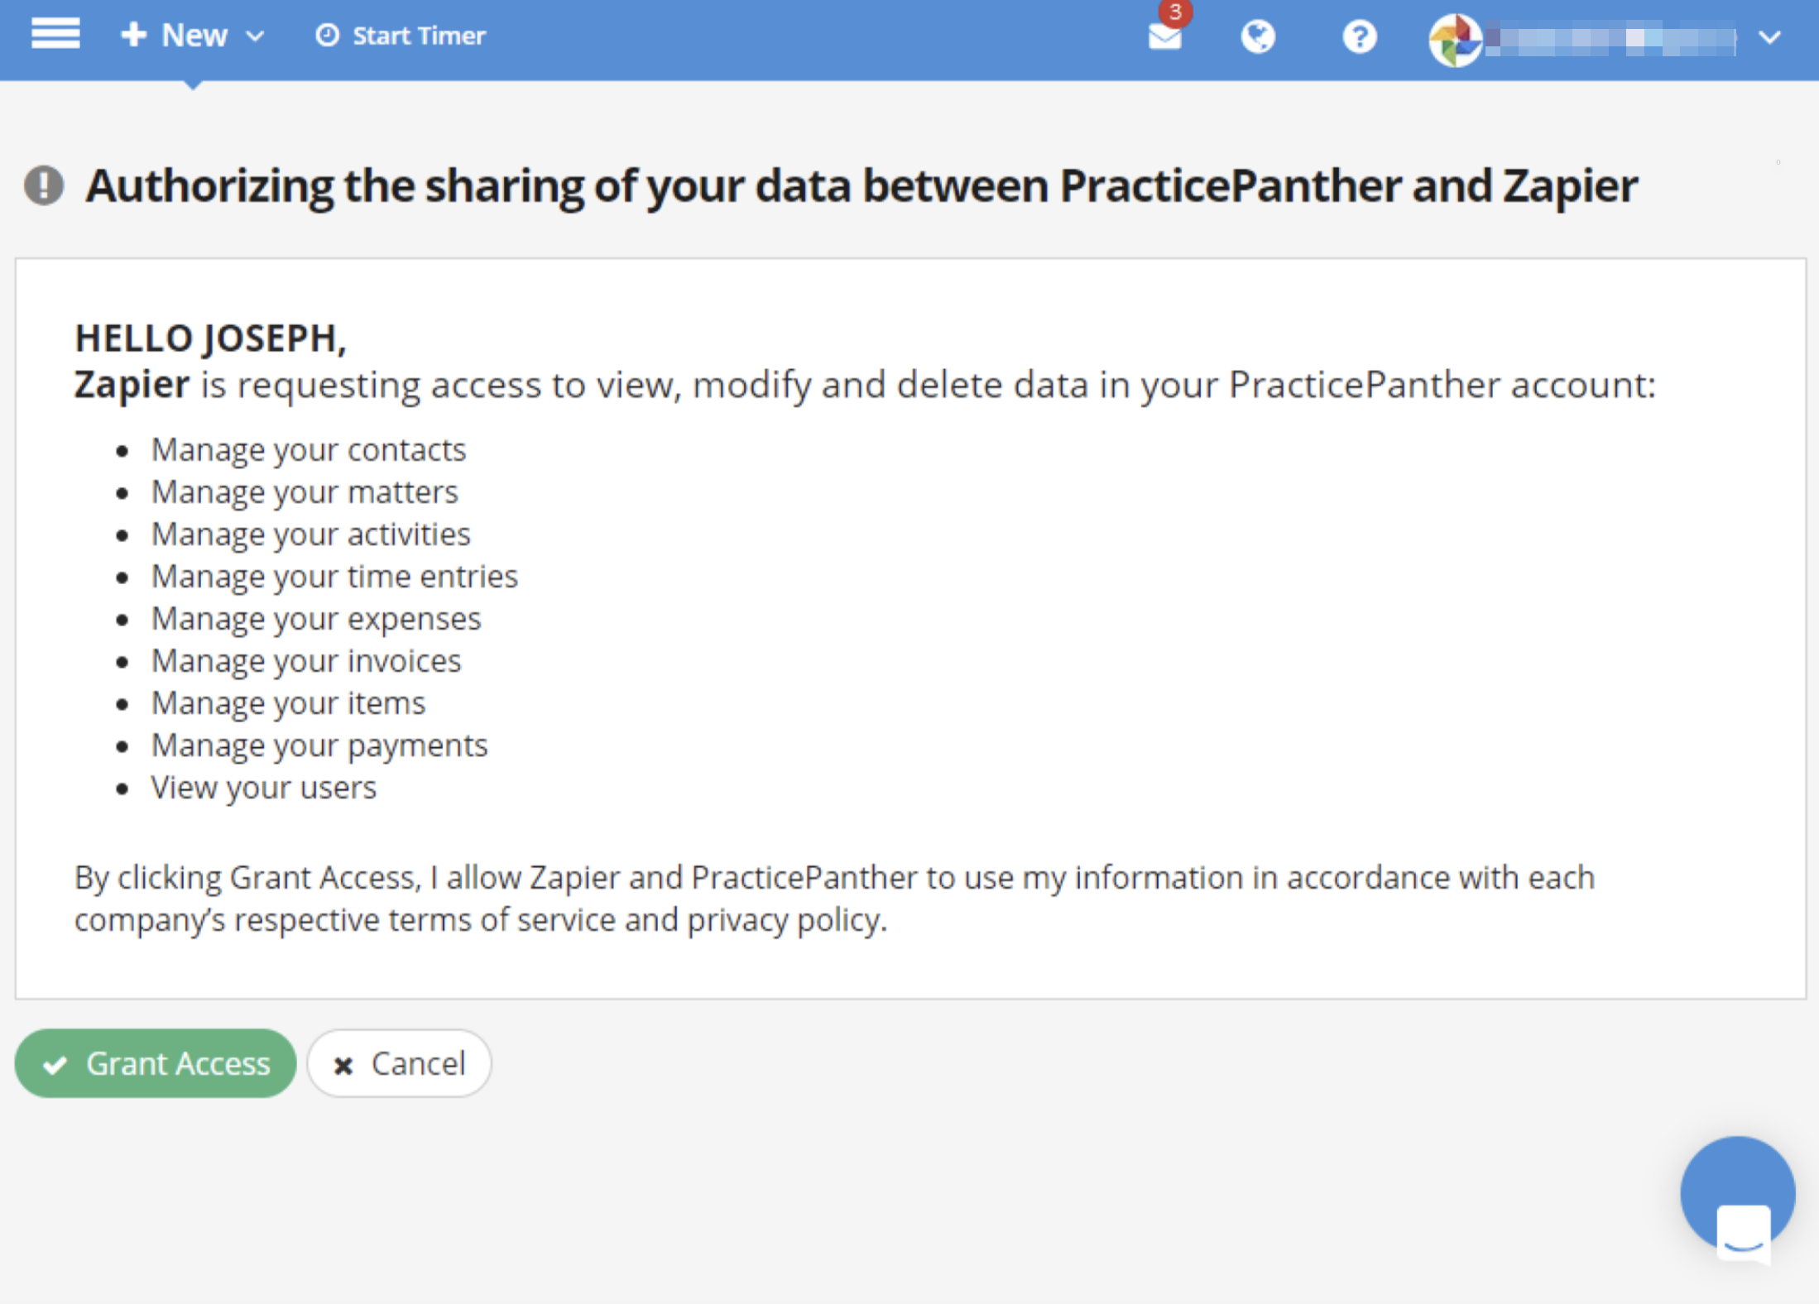Image resolution: width=1819 pixels, height=1304 pixels.
Task: Open the mail envelope inbox icon
Action: (x=1164, y=38)
